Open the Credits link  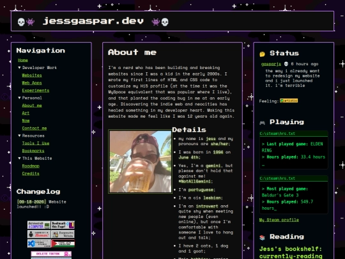pos(31,173)
